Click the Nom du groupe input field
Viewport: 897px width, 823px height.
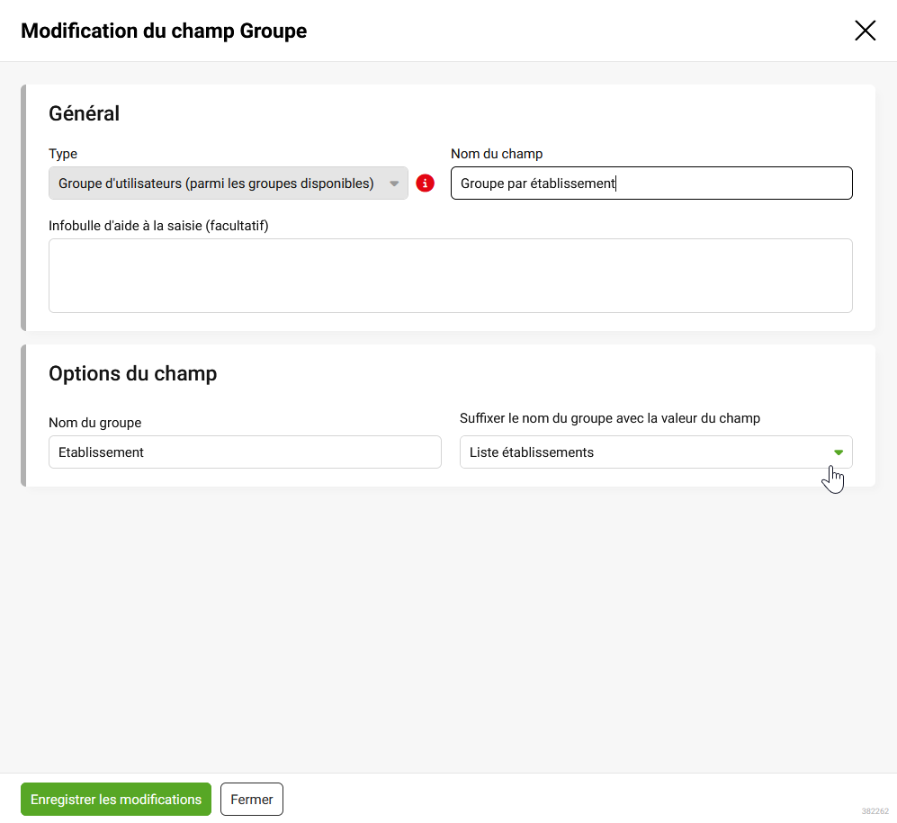pyautogui.click(x=245, y=452)
